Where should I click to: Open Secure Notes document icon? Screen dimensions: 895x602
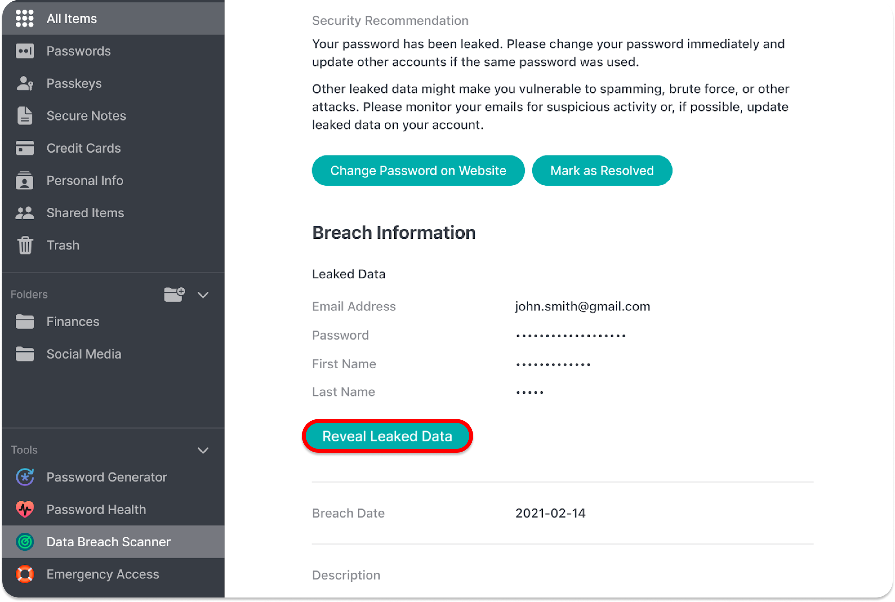(x=25, y=115)
